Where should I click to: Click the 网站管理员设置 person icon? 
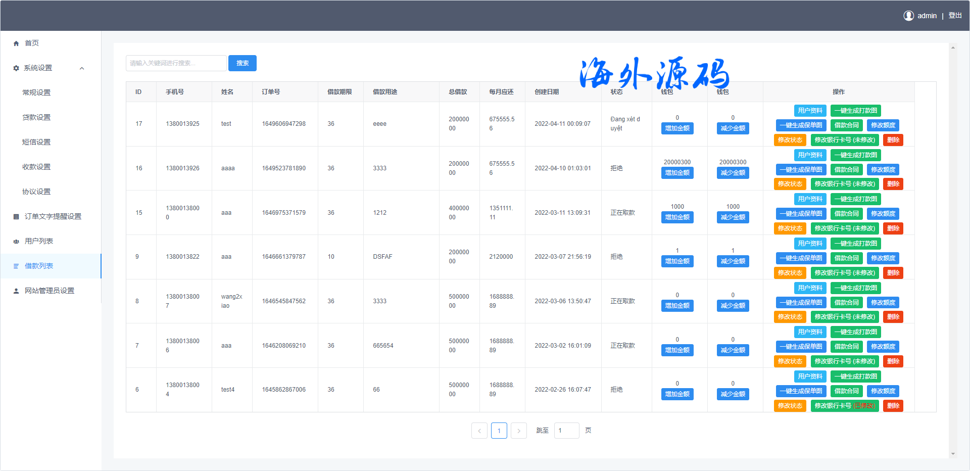tap(16, 291)
